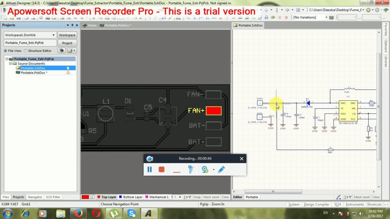Screen dimensions: 390x219
Task: Switch to the Projects panel tab
Action: click(x=18, y=197)
